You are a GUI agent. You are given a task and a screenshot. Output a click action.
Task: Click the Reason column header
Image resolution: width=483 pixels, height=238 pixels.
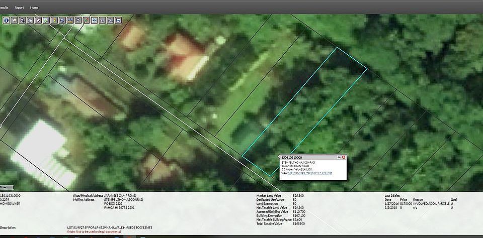(418, 199)
